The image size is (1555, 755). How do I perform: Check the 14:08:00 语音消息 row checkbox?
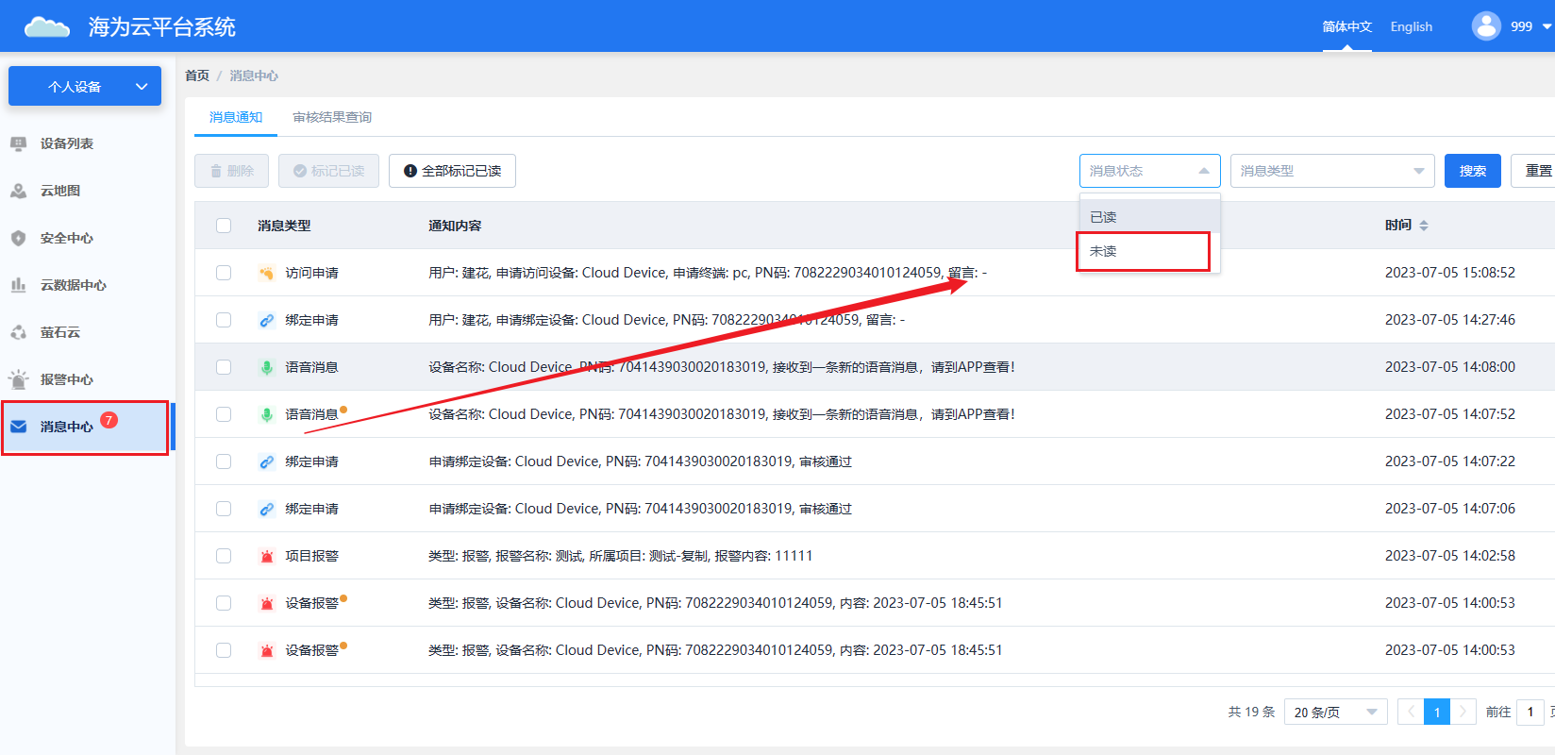[224, 367]
